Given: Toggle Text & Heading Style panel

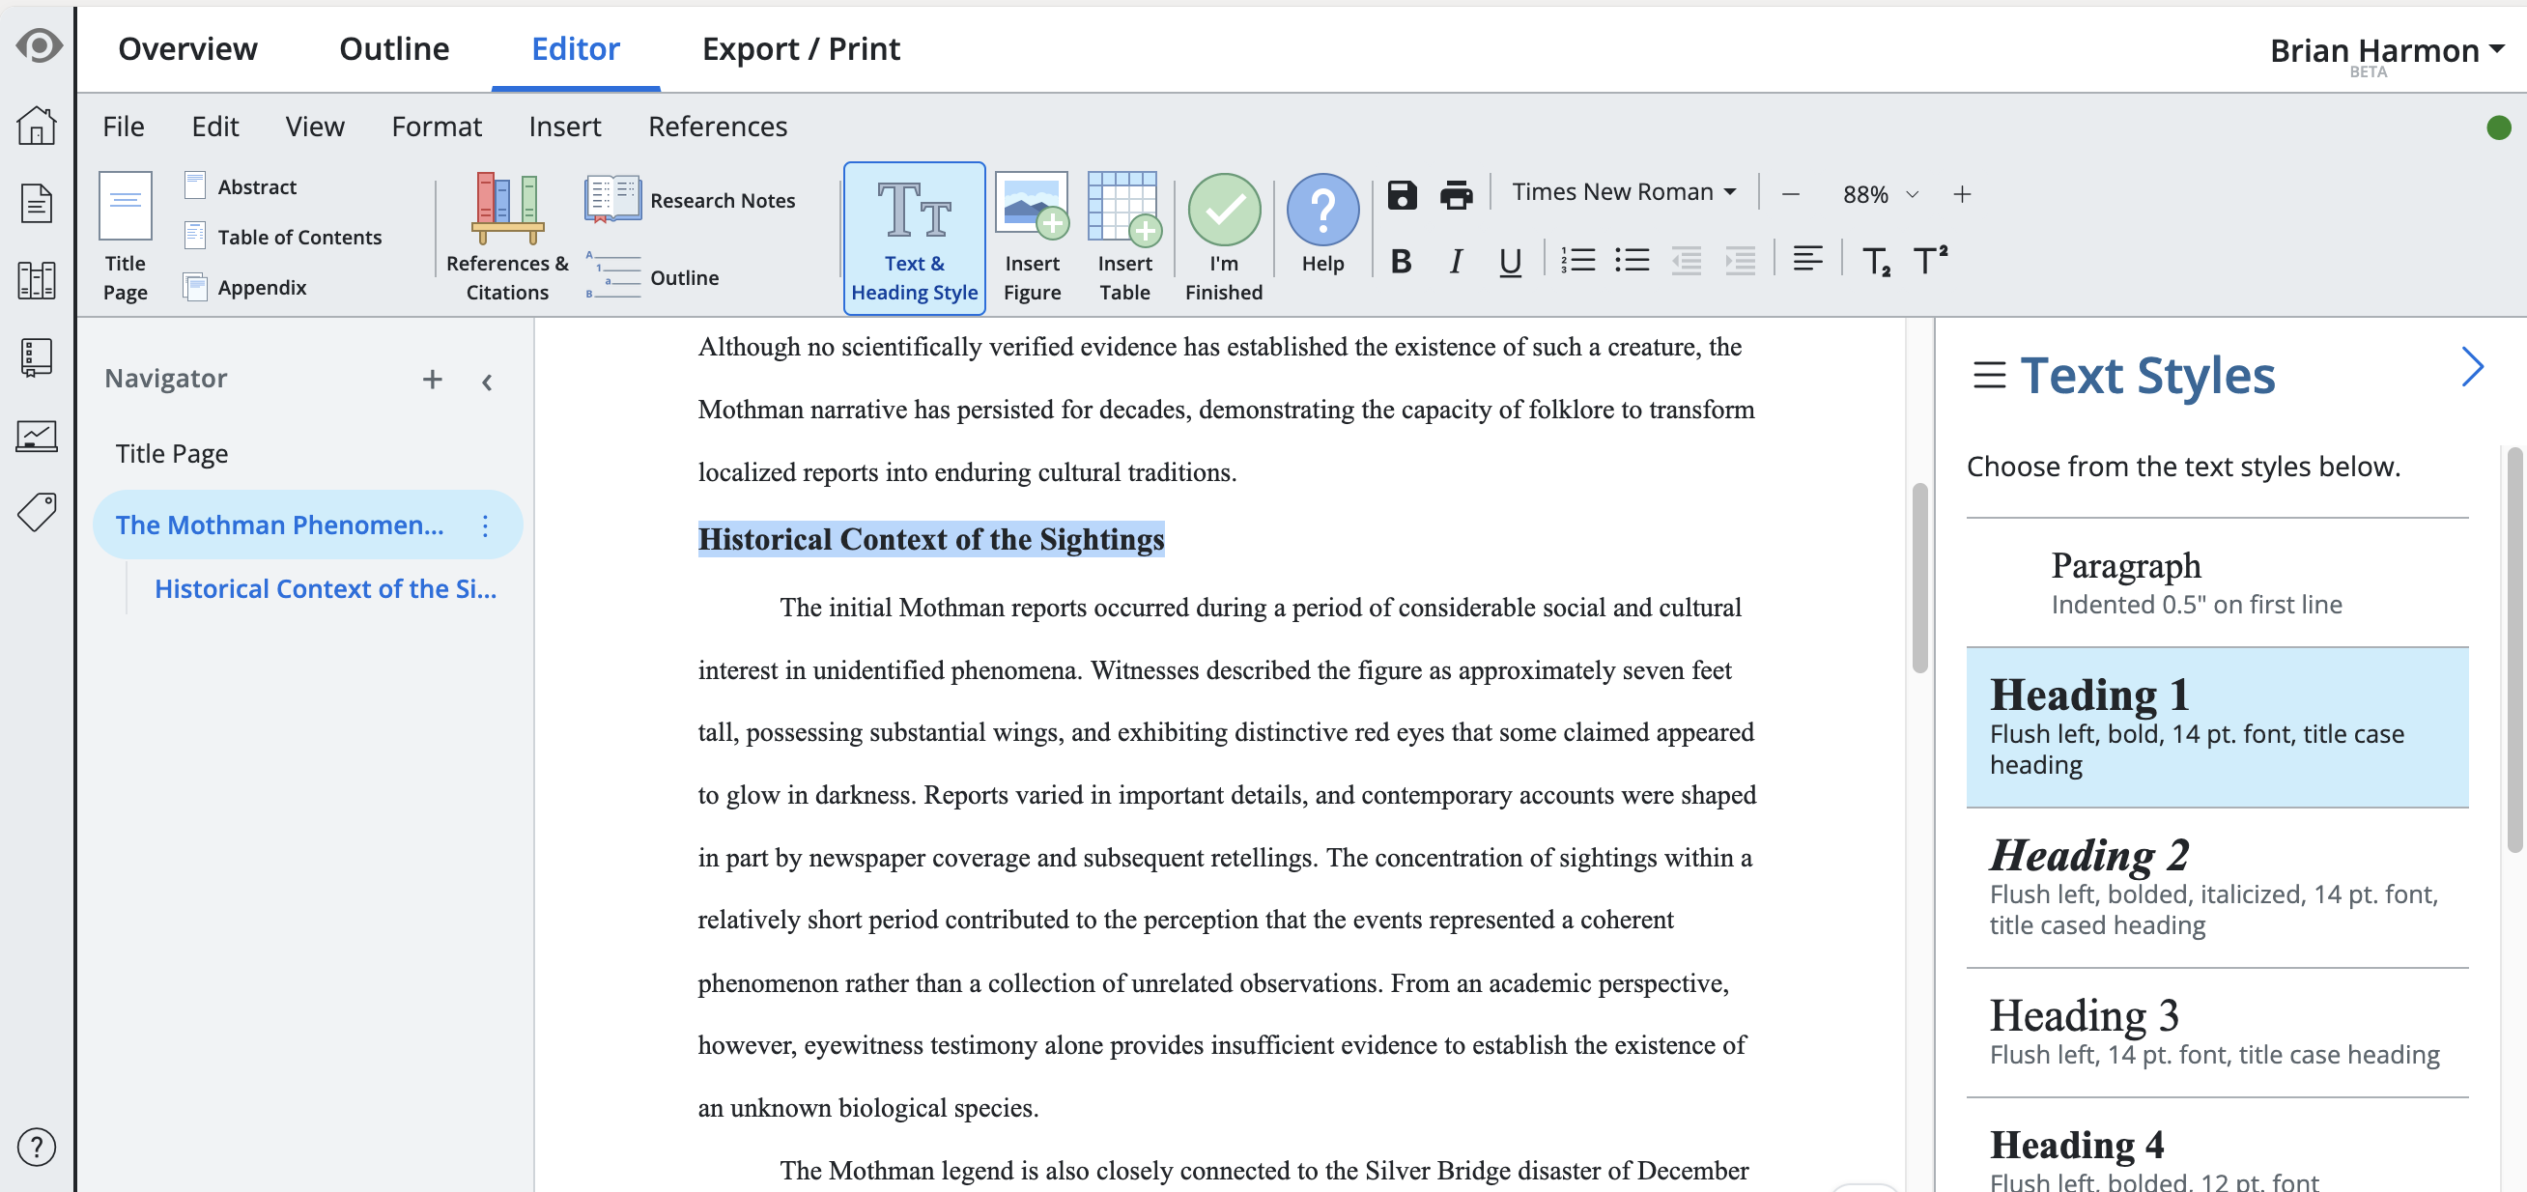Looking at the screenshot, I should [x=914, y=238].
